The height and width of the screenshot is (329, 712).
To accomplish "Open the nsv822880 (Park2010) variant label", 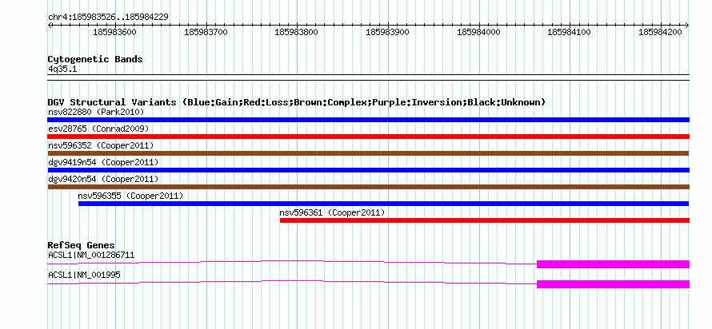I will click(96, 112).
